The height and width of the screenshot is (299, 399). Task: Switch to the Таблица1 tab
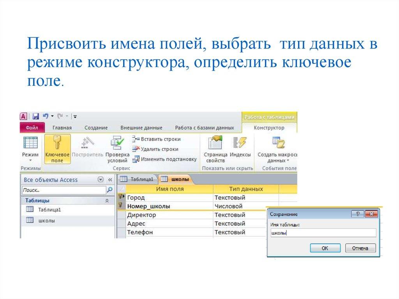(x=141, y=179)
